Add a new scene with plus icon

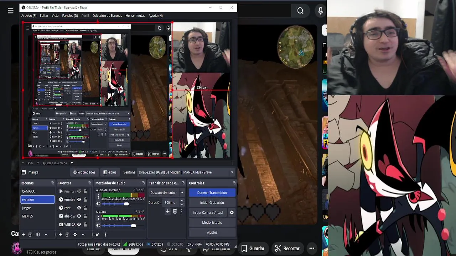(x=23, y=235)
